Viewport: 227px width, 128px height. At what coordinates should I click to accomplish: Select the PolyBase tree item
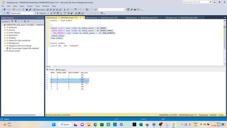12,38
